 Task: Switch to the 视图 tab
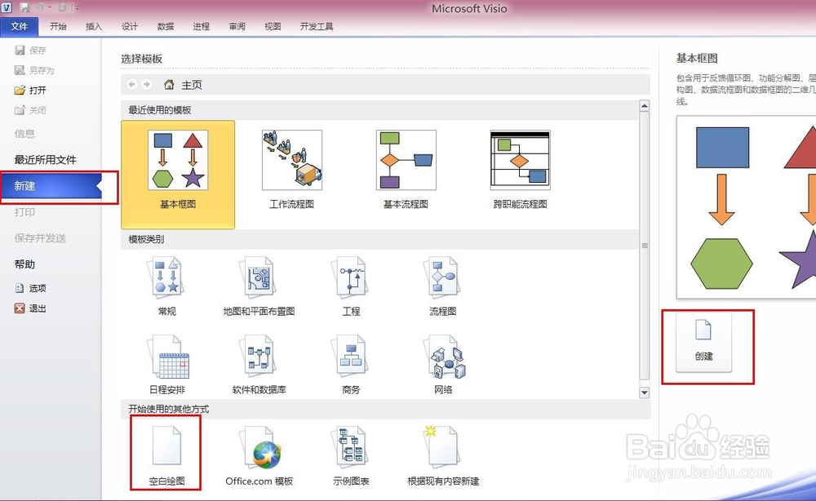273,27
